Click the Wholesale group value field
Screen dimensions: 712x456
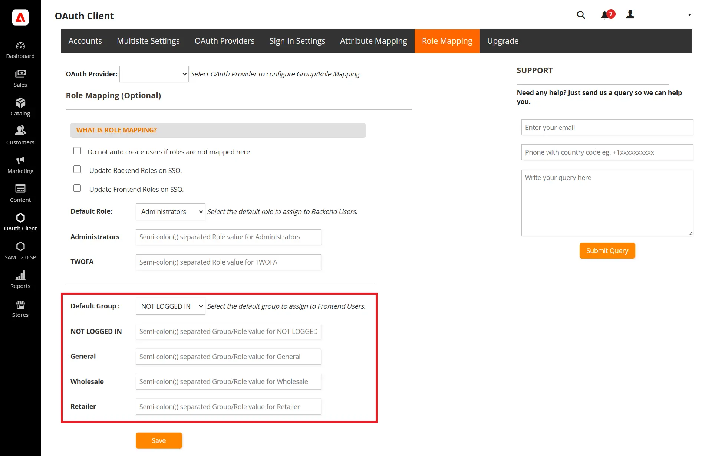pos(228,381)
